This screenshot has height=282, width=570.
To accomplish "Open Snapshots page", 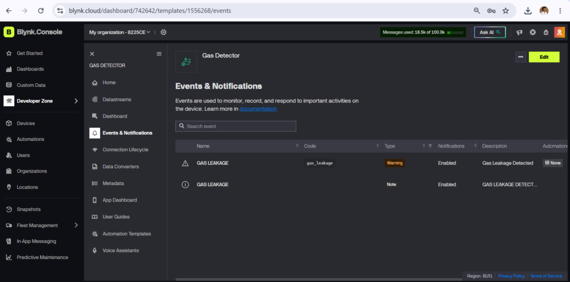I will click(x=29, y=209).
